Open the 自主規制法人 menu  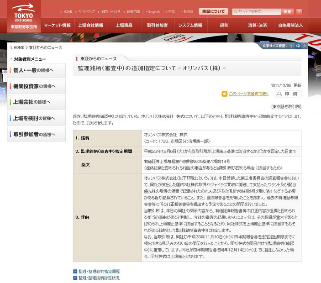pyautogui.click(x=290, y=25)
